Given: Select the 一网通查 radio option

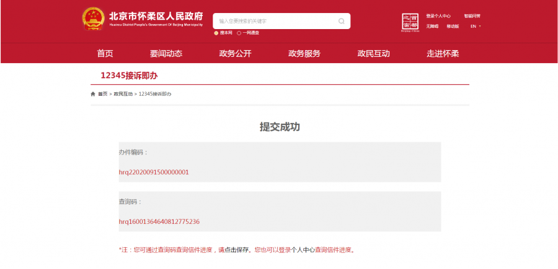Looking at the screenshot, I should pos(239,33).
